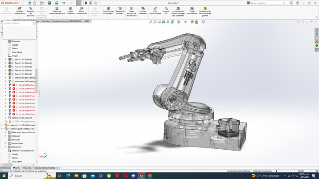Open Operaciones de ensamblaje
The image size is (319, 179).
(x=108, y=11)
